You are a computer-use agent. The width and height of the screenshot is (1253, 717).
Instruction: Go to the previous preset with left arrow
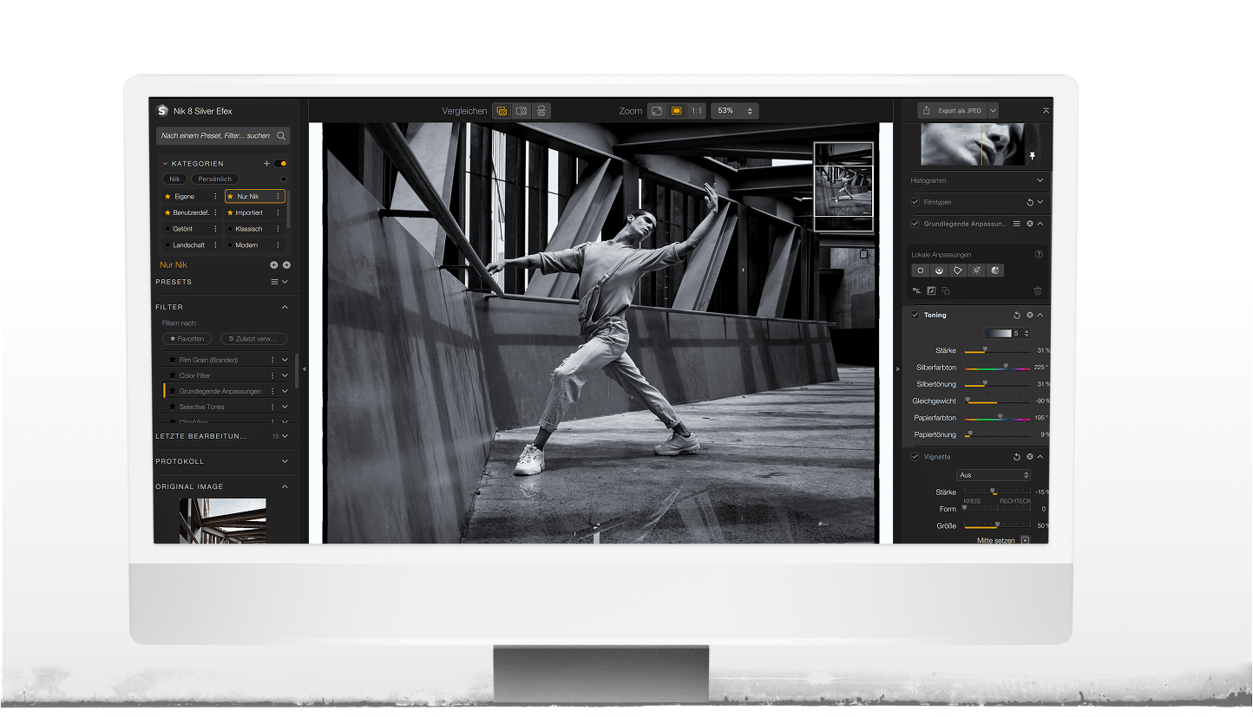(x=274, y=265)
